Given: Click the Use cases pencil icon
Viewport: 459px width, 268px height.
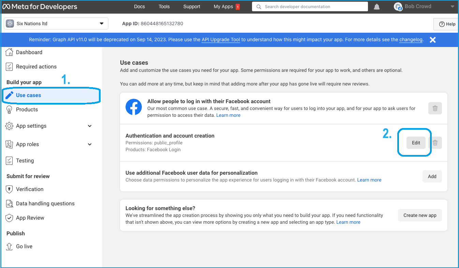Looking at the screenshot, I should point(10,95).
